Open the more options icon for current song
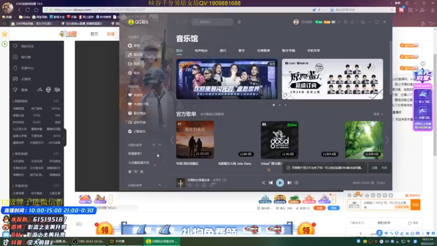Viewport: 437px width, 246px height. [204, 185]
